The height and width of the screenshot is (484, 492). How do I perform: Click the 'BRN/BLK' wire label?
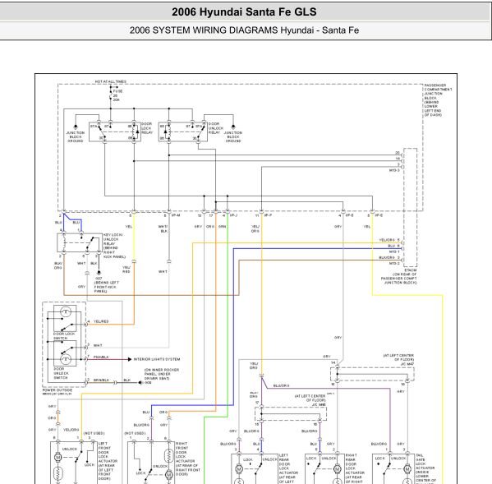101,380
